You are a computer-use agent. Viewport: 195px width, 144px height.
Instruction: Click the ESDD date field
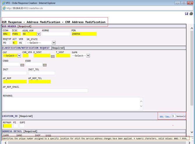point(34,64)
